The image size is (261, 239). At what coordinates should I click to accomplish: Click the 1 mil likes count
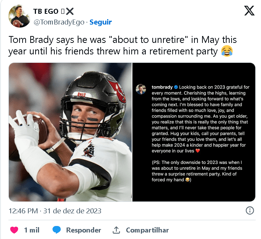click(32, 230)
